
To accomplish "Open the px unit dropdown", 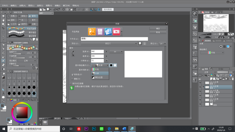I will 162,44.
